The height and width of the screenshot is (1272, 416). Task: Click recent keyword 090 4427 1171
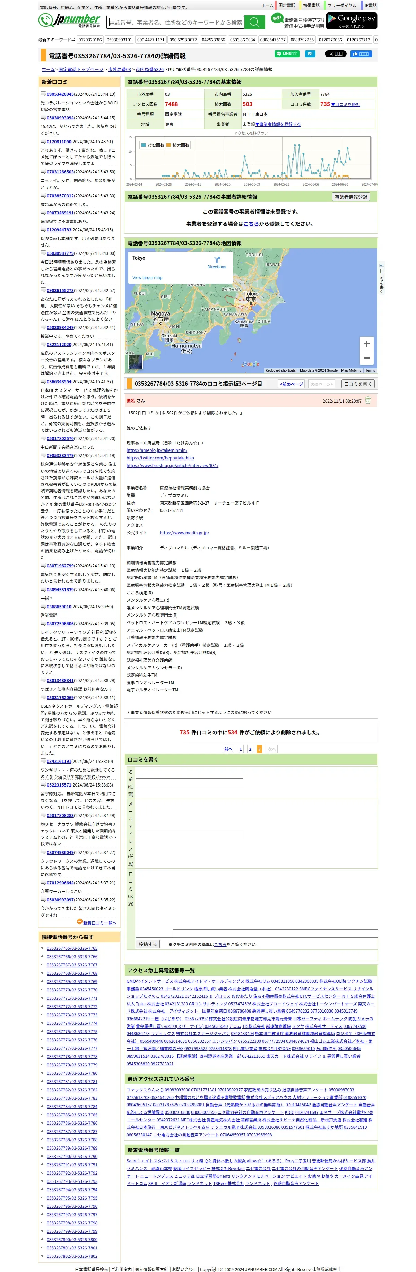point(150,40)
